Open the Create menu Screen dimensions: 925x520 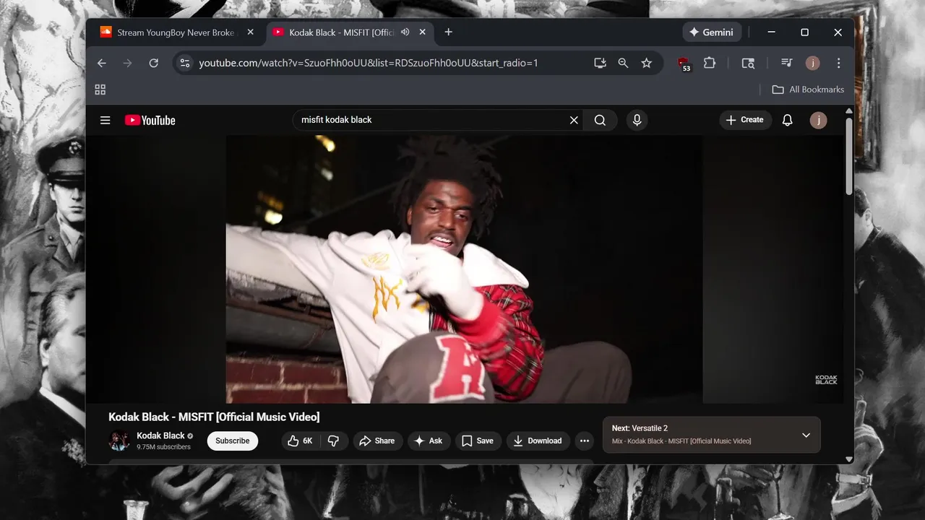pyautogui.click(x=745, y=120)
